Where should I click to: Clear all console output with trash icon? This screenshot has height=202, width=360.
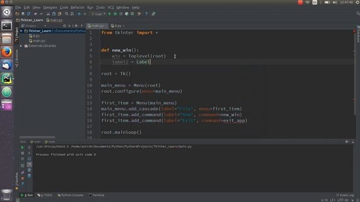click(29, 176)
